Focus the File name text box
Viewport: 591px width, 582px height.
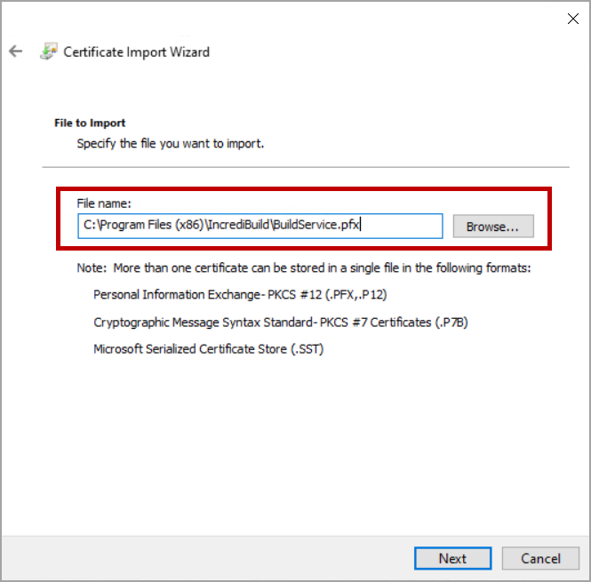pyautogui.click(x=400, y=226)
